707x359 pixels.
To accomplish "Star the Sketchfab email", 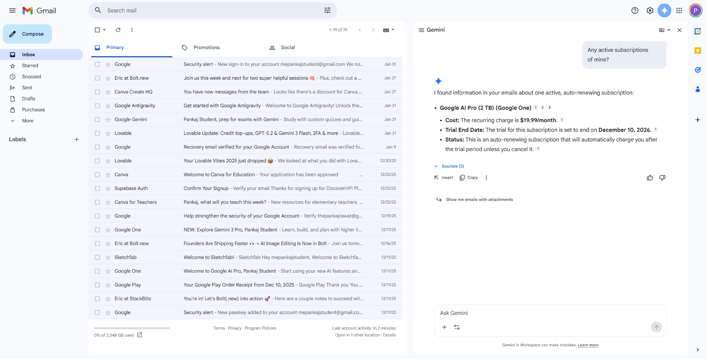I will pyautogui.click(x=108, y=258).
